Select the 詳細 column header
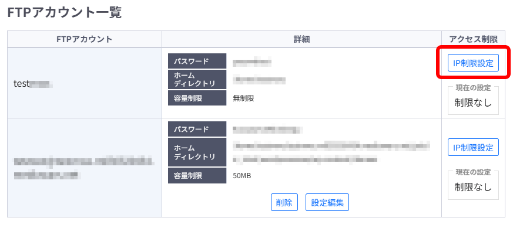This screenshot has height=228, width=513. click(301, 39)
